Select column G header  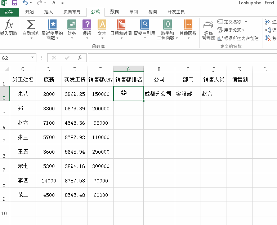[x=129, y=69]
